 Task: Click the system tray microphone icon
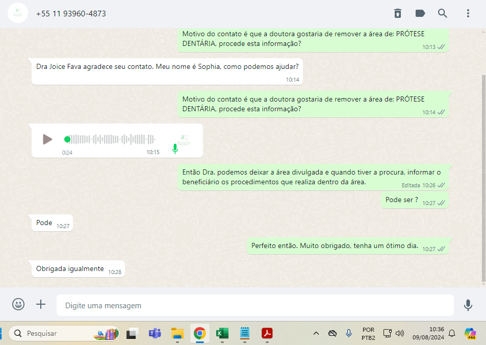(x=349, y=334)
